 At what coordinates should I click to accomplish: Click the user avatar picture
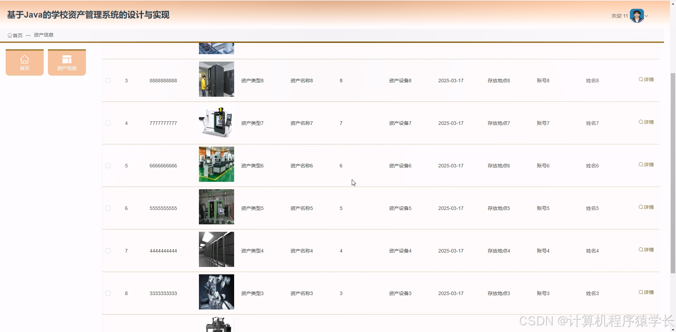click(x=637, y=16)
